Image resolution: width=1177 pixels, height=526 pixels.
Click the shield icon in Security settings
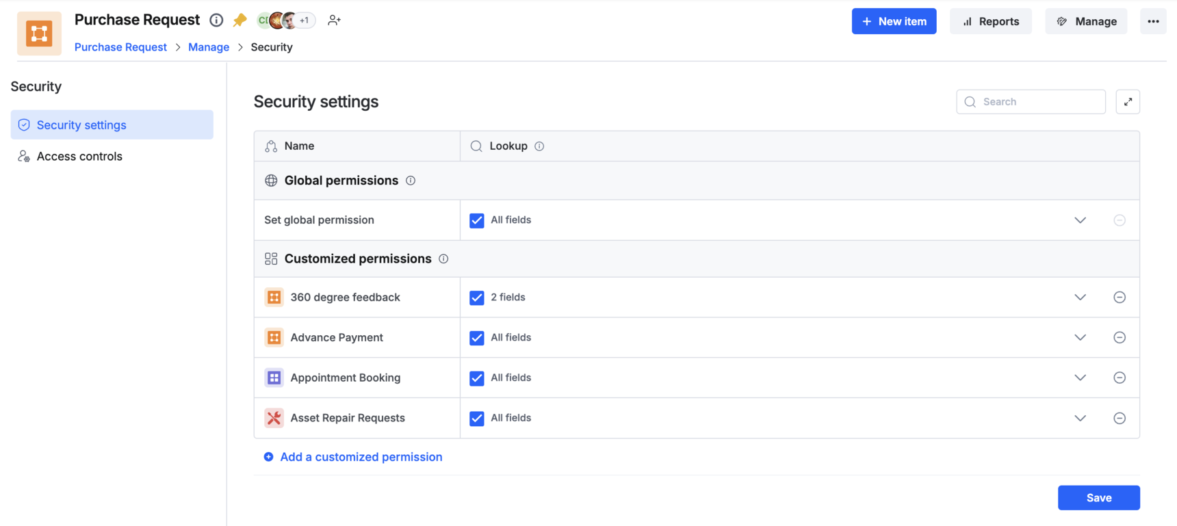(24, 125)
